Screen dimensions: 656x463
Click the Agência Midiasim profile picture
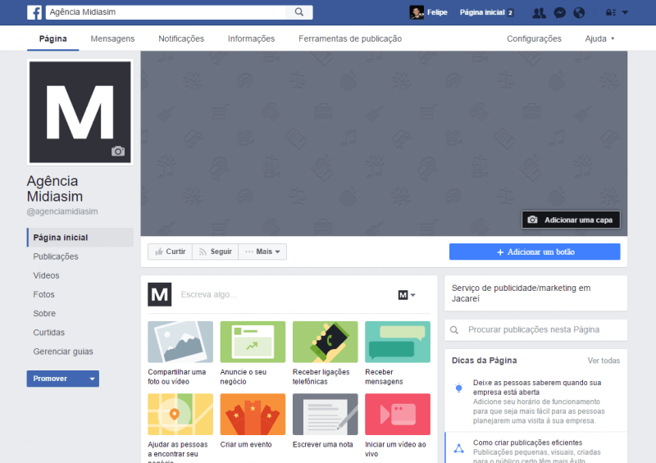click(x=80, y=112)
